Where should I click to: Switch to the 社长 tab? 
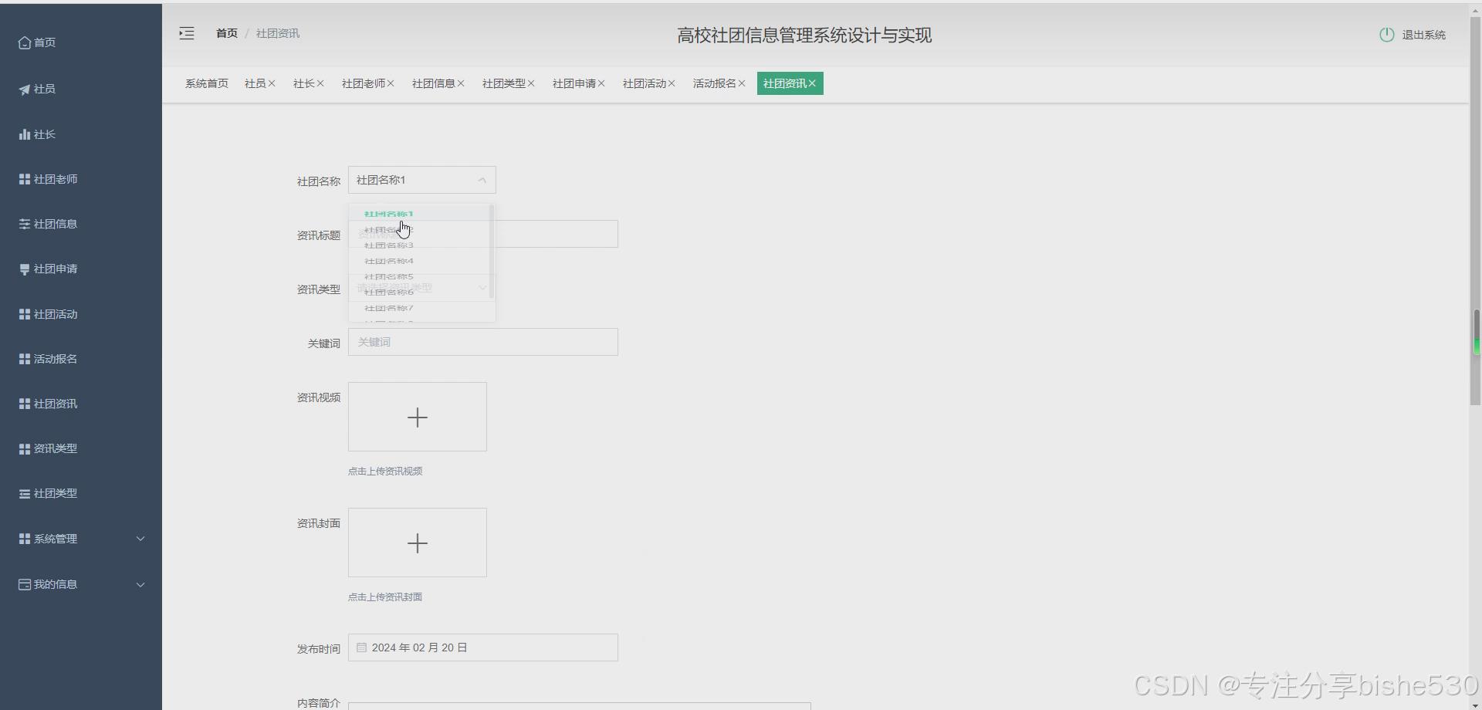(304, 83)
